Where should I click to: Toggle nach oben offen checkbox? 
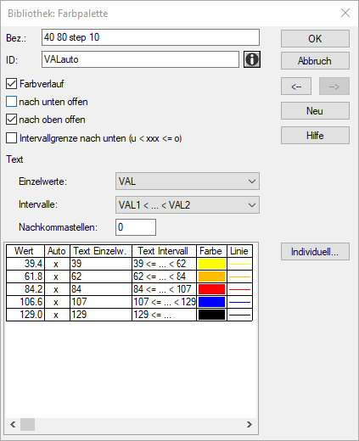click(11, 120)
